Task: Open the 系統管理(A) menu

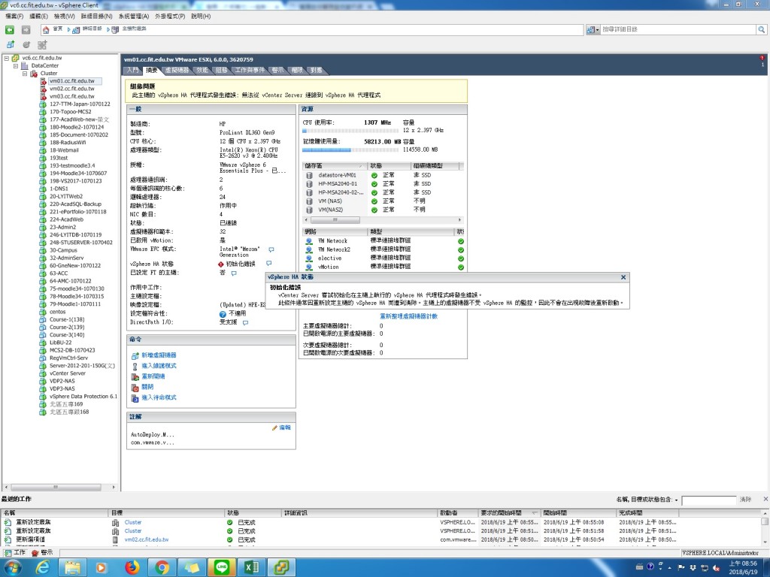Action: click(134, 17)
